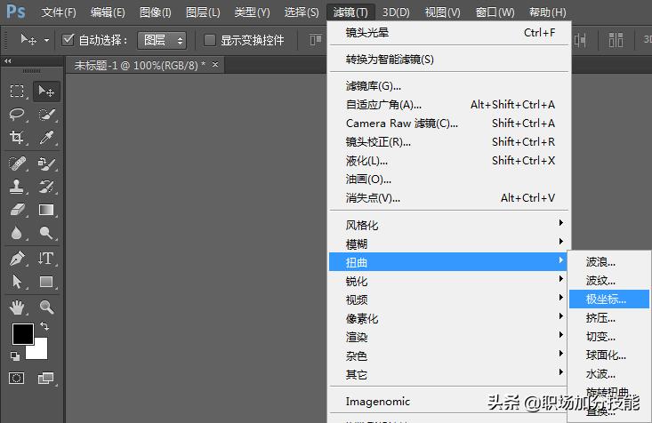652x423 pixels.
Task: Select the Eyedropper tool
Action: point(46,137)
